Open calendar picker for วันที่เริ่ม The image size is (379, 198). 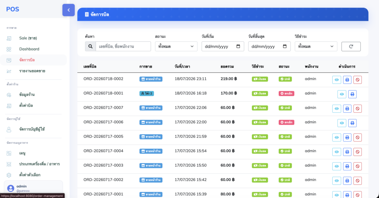(x=238, y=46)
